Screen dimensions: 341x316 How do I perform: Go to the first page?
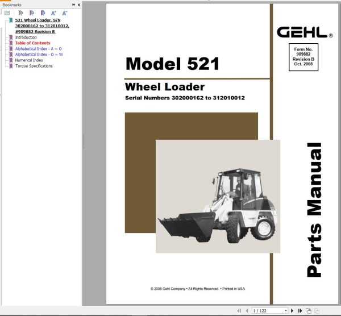[239, 311]
